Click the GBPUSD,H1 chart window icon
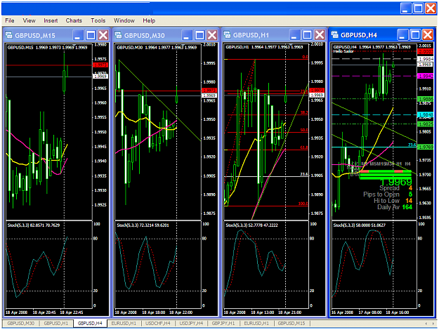 coord(227,34)
